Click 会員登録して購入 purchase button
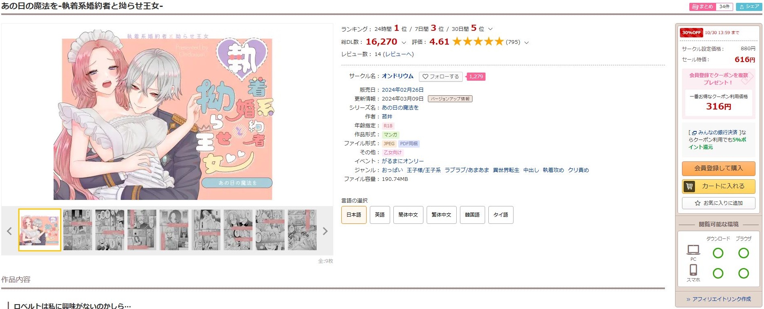Viewport: 764px width, 309px height. coord(719,168)
